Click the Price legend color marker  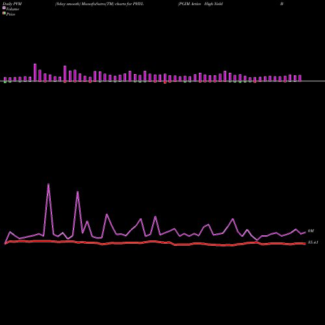pos(4,14)
